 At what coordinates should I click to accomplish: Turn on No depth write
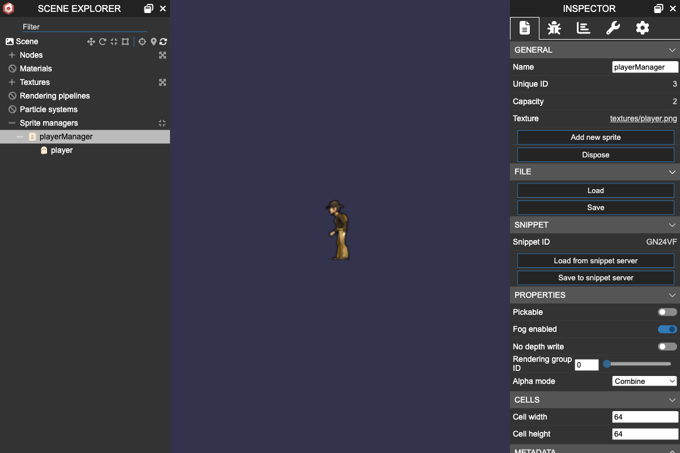click(666, 347)
